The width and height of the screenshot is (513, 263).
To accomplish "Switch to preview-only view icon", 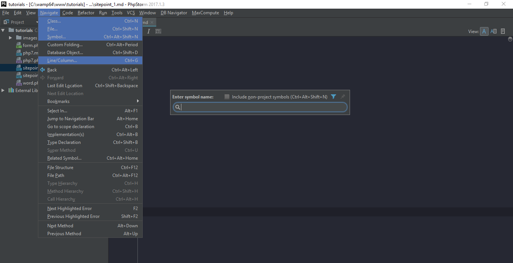I will coord(503,31).
